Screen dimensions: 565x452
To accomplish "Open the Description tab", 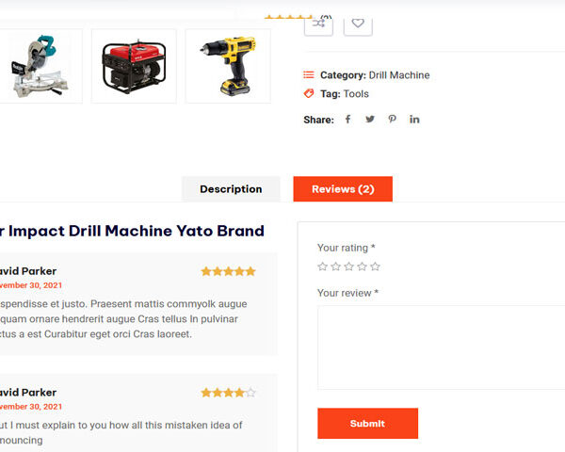I will point(231,189).
